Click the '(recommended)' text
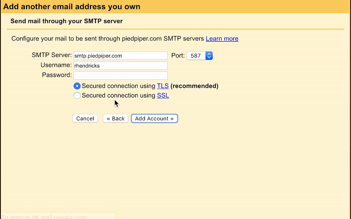This screenshot has height=219, width=351. point(194,86)
